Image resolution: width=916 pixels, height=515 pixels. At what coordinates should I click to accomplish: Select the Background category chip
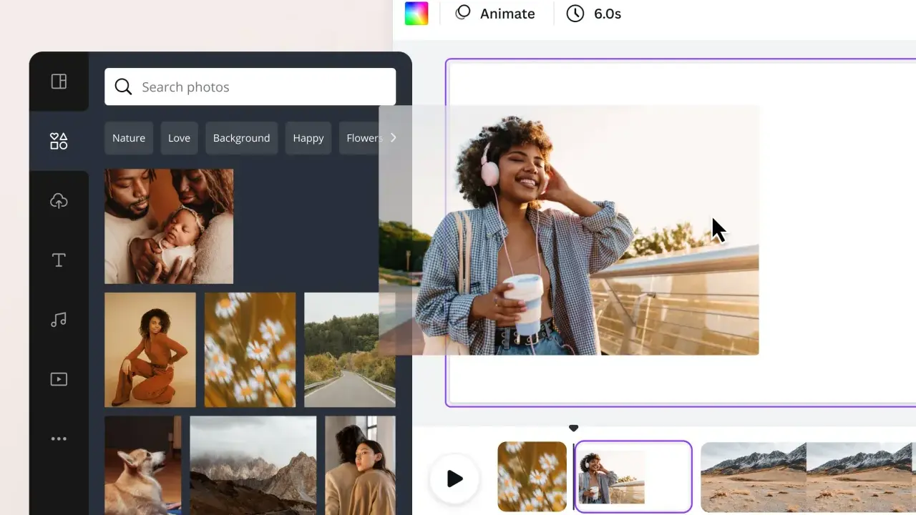241,138
